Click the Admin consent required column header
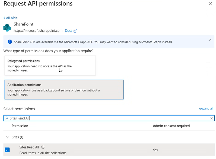 171,126
